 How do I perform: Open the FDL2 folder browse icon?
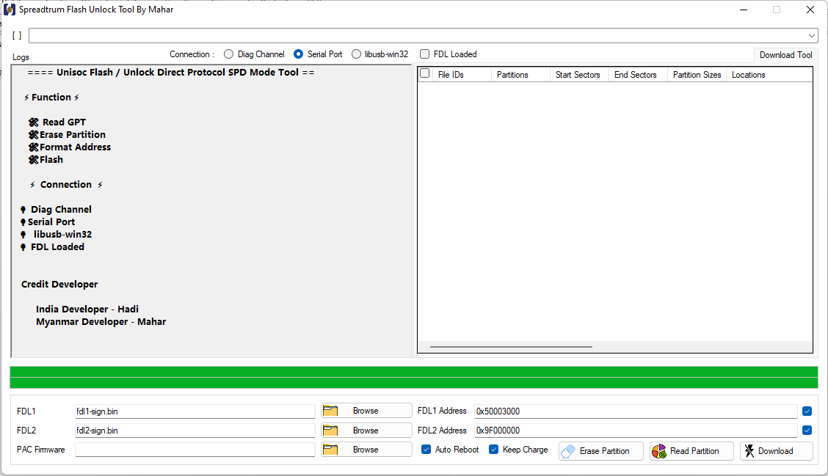330,430
